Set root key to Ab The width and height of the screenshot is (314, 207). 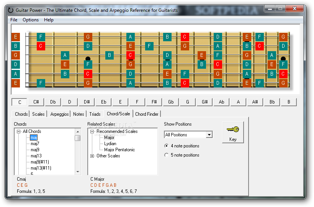(221, 102)
